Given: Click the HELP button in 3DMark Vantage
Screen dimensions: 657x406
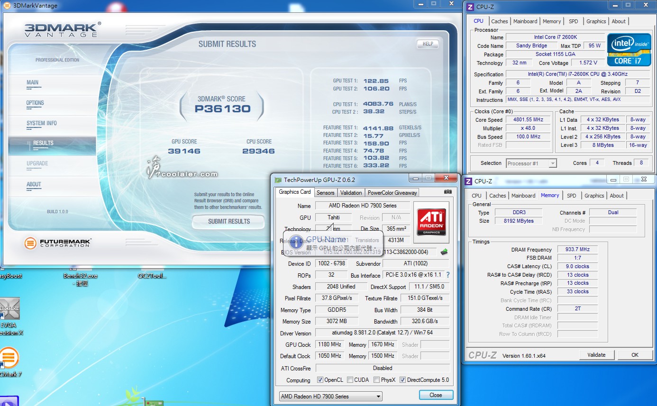Looking at the screenshot, I should [428, 44].
